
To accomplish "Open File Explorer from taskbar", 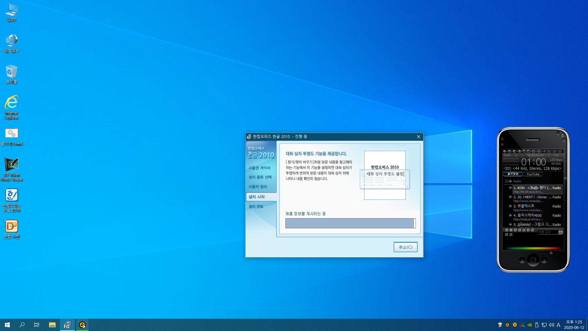I will coord(52,325).
